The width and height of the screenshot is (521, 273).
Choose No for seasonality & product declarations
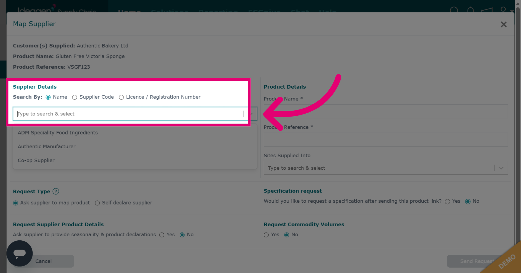tap(182, 235)
